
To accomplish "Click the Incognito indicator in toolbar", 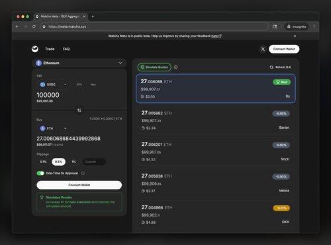I will 297,26.
